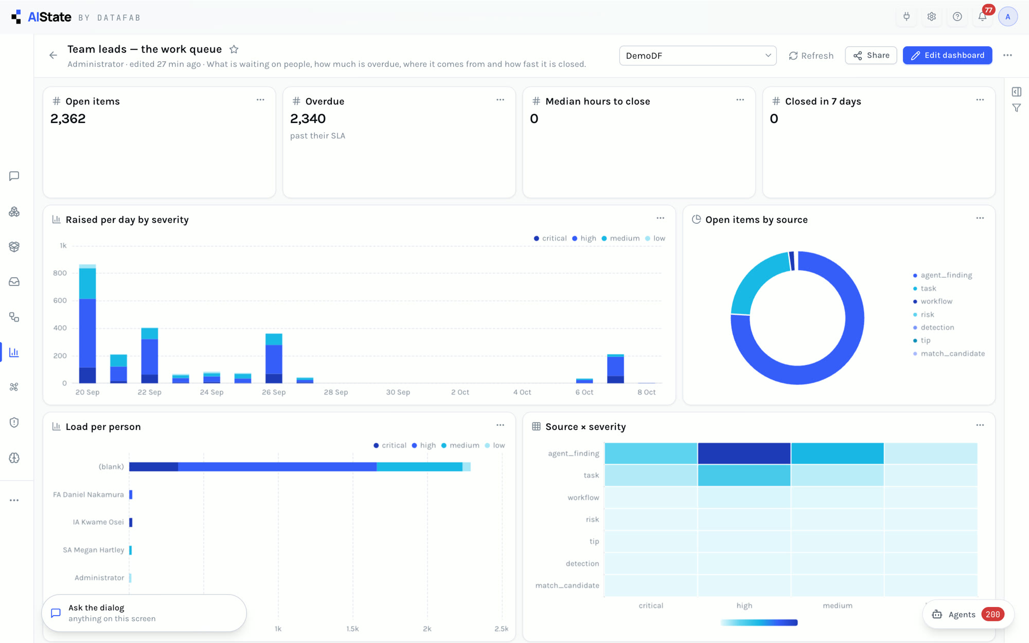
Task: Open notifications bell with 77 badge
Action: (983, 16)
